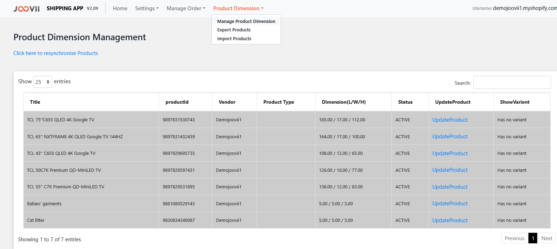Open UpdateProduct for TCL 43'' C655 TV
Screen dimensions: 557x249
coord(450,153)
